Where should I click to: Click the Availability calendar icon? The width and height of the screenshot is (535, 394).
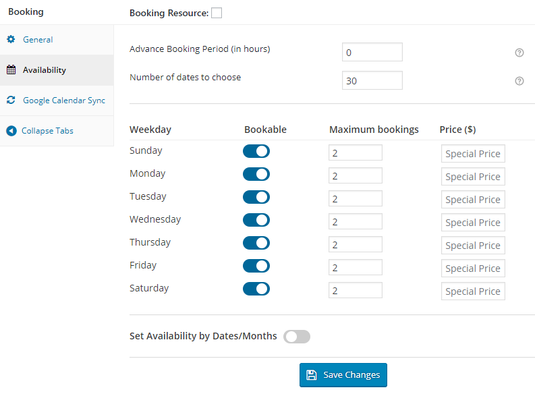(x=11, y=70)
